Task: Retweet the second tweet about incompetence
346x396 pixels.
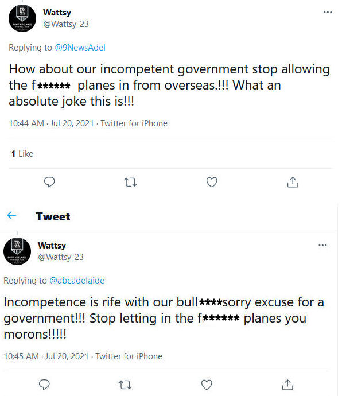Action: click(126, 384)
